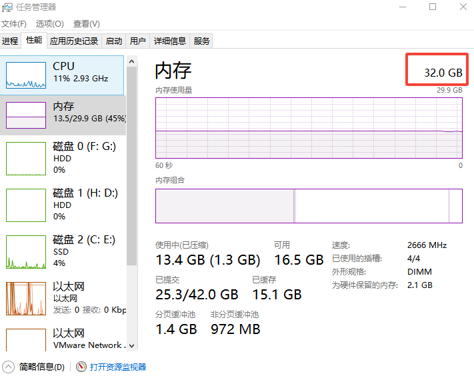Open 磁盘 0 (F: G:) performance view
474x380 pixels.
click(63, 159)
